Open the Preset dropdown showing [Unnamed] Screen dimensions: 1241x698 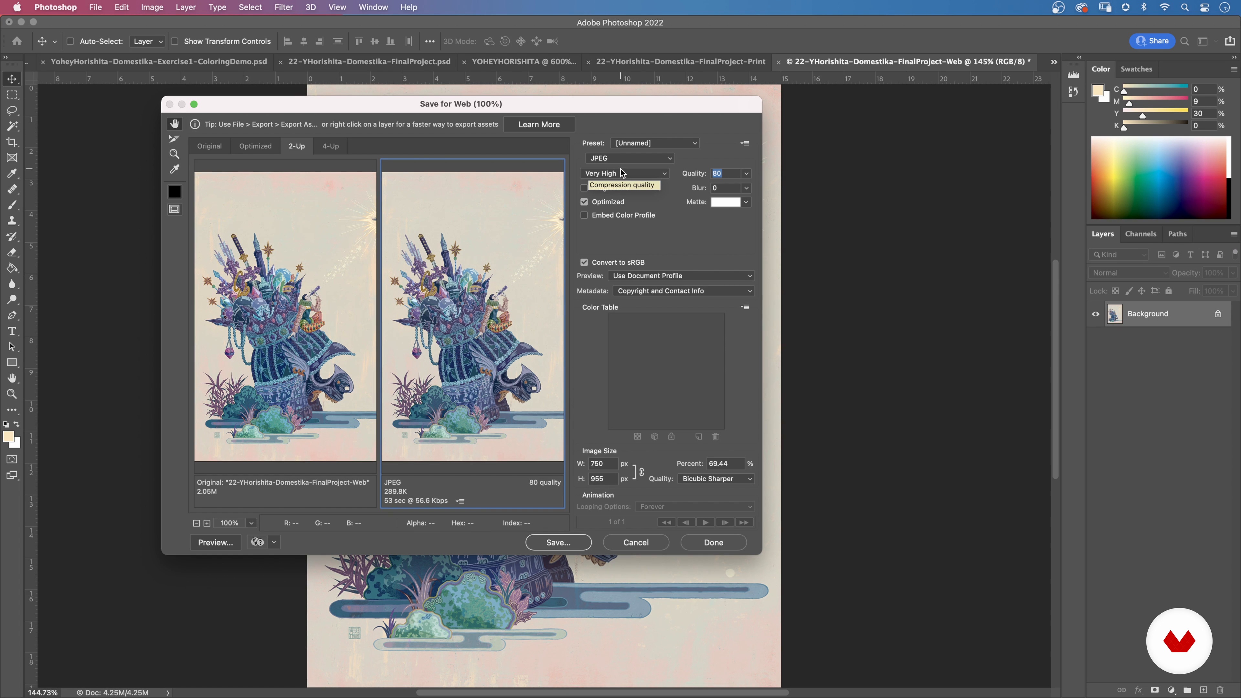[655, 143]
